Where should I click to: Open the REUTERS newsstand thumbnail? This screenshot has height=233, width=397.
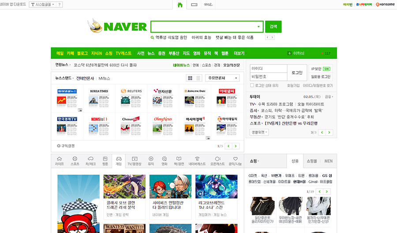[x=131, y=98]
